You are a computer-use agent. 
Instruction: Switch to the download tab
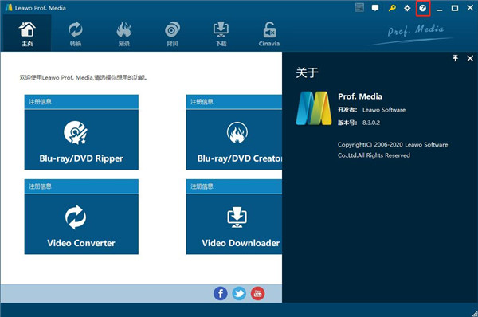[x=221, y=33]
